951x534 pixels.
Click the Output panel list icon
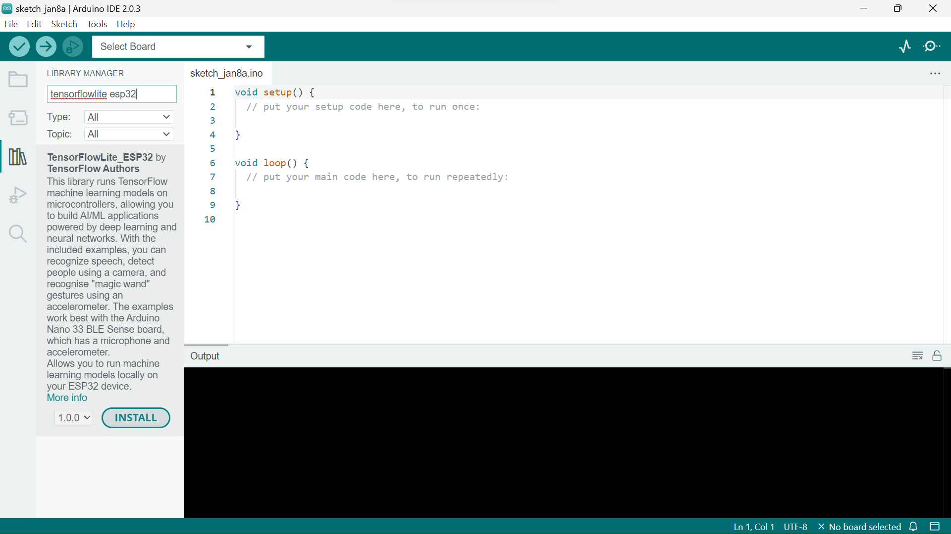[x=918, y=356]
